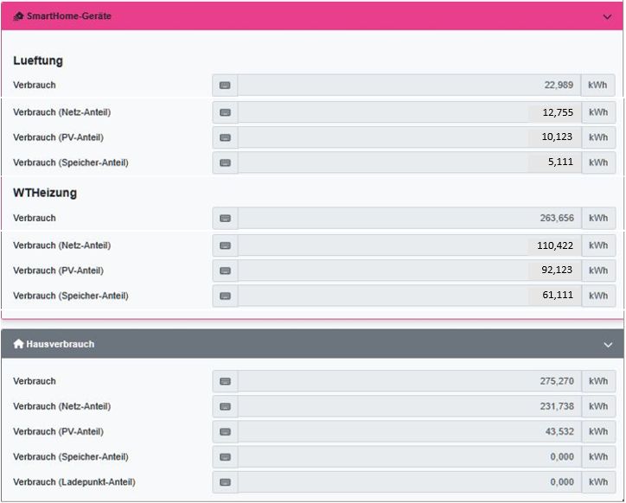Select the Lueftung Verbrauch field showing 22,989
Viewport: 626px width, 503px height.
tap(409, 86)
